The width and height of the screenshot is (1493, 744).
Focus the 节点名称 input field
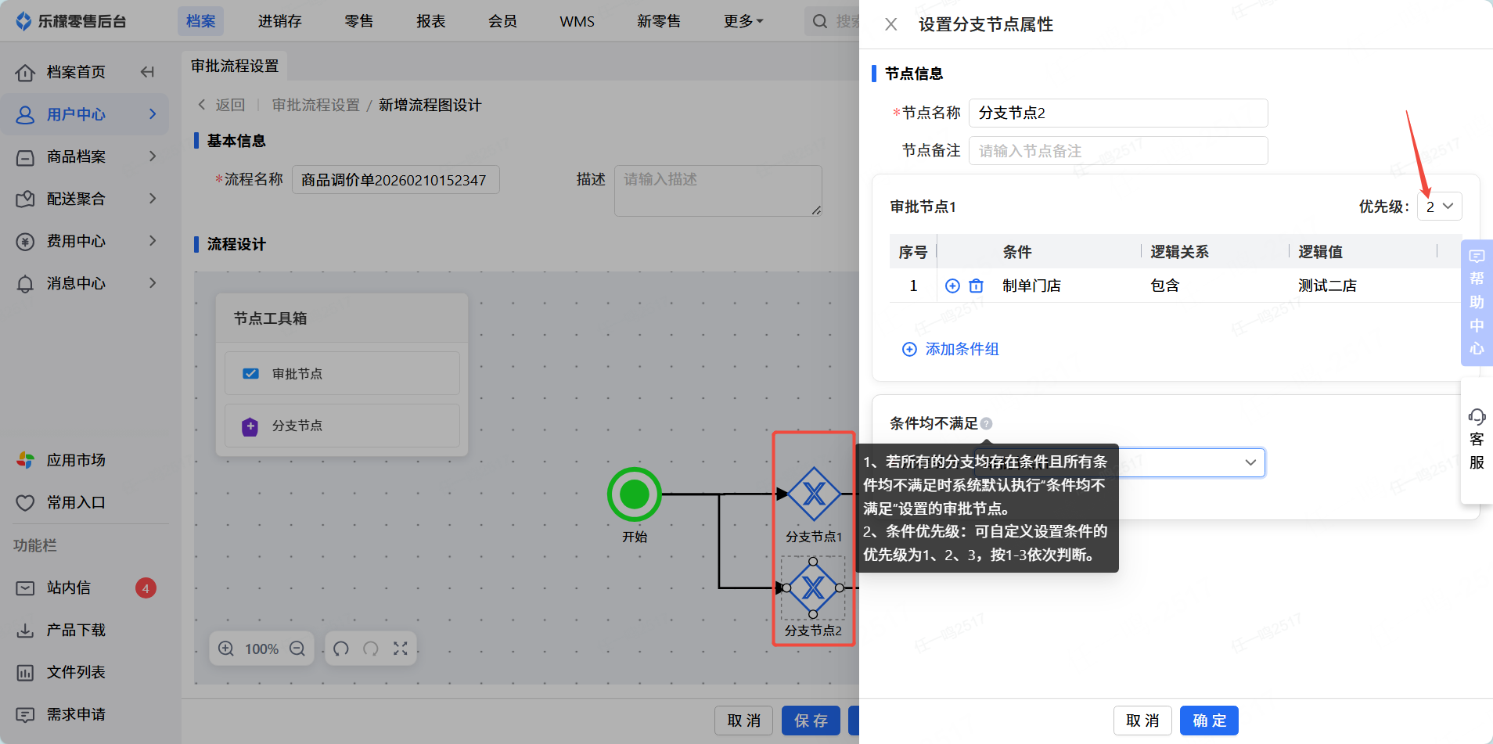[x=1118, y=113]
